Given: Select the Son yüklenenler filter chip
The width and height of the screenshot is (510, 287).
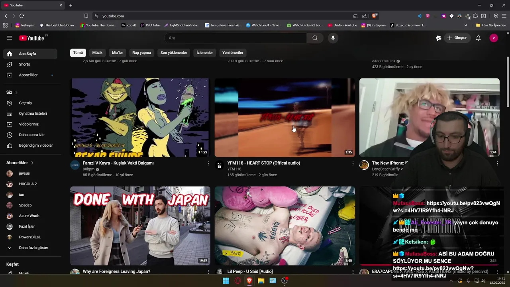Looking at the screenshot, I should [174, 53].
